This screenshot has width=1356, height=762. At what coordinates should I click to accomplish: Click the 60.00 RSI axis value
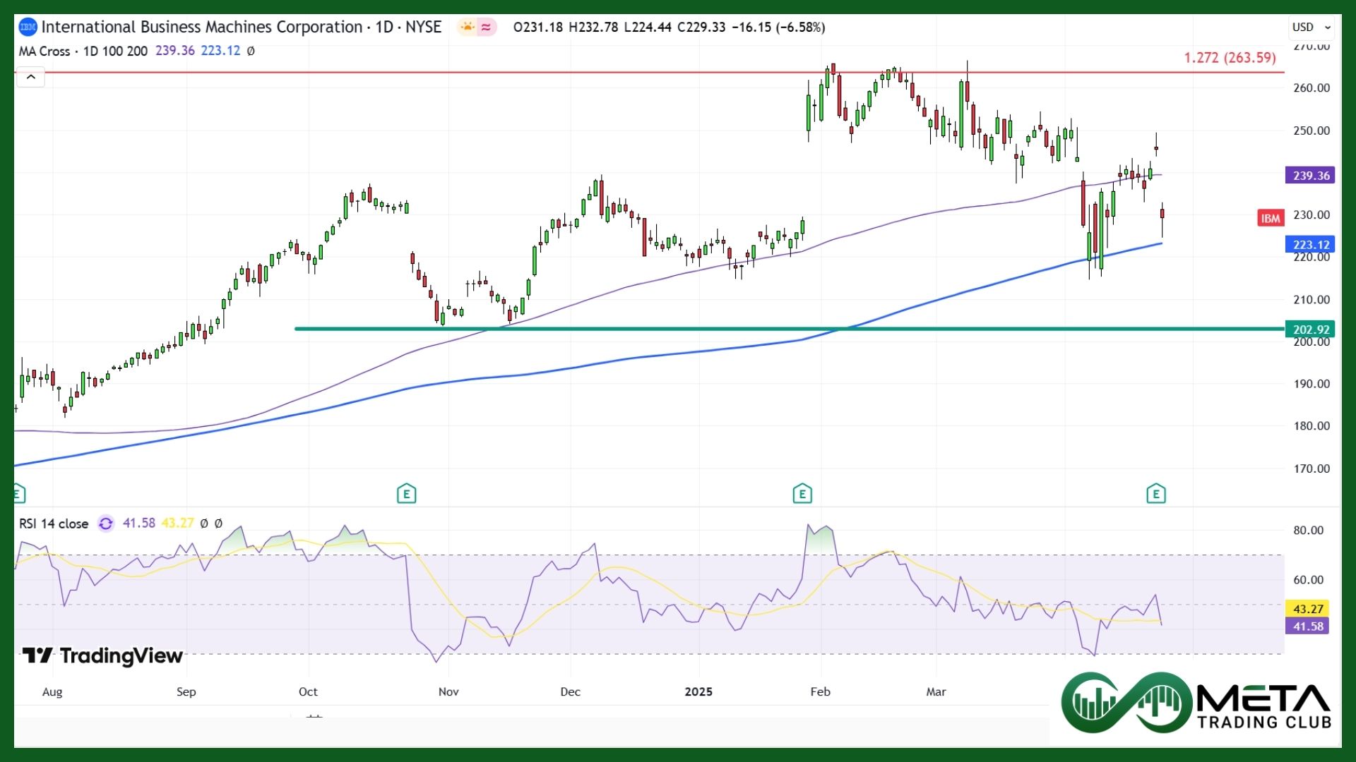[1308, 580]
